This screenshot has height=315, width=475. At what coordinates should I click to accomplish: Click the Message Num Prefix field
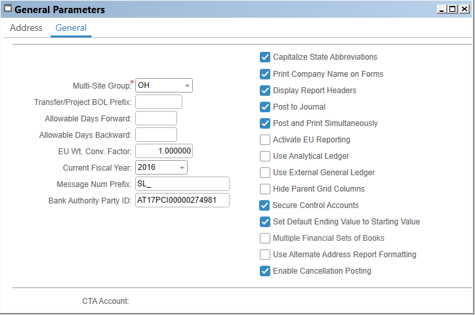pyautogui.click(x=182, y=184)
